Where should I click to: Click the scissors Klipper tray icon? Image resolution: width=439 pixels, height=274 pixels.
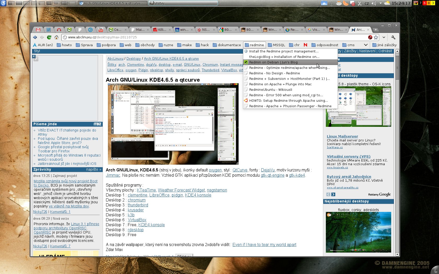coord(360,3)
